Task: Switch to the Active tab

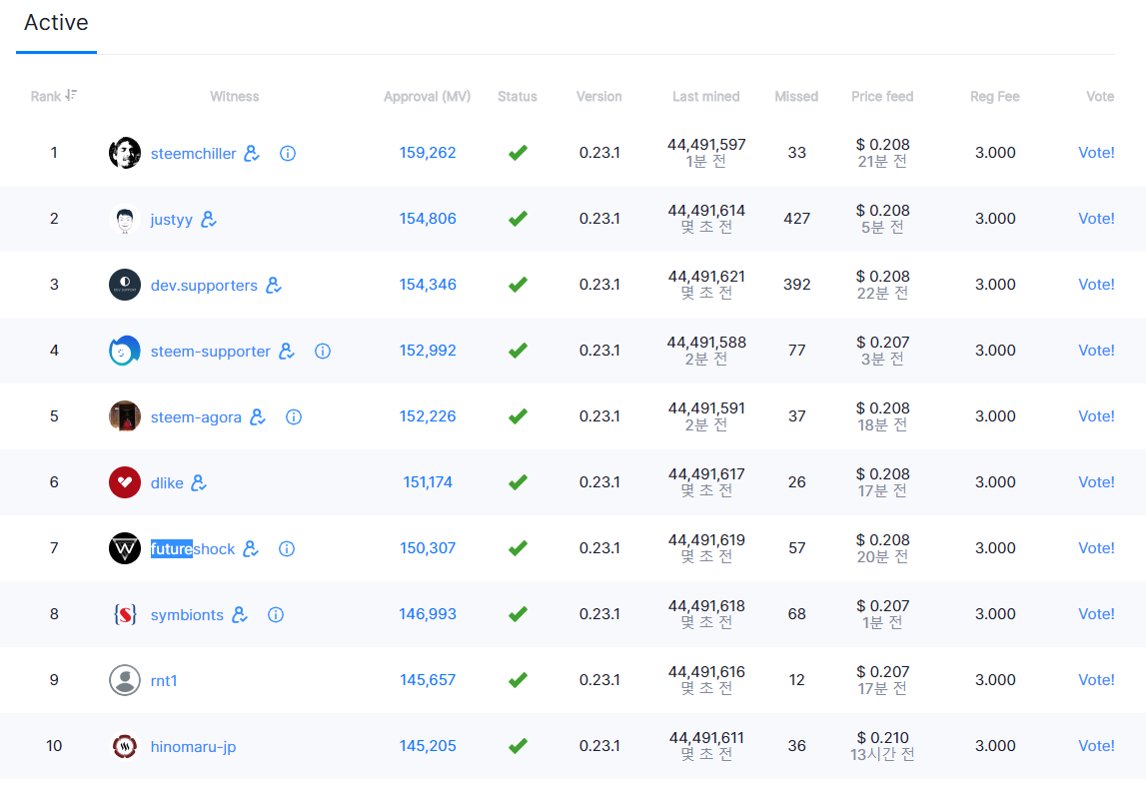Action: [56, 23]
